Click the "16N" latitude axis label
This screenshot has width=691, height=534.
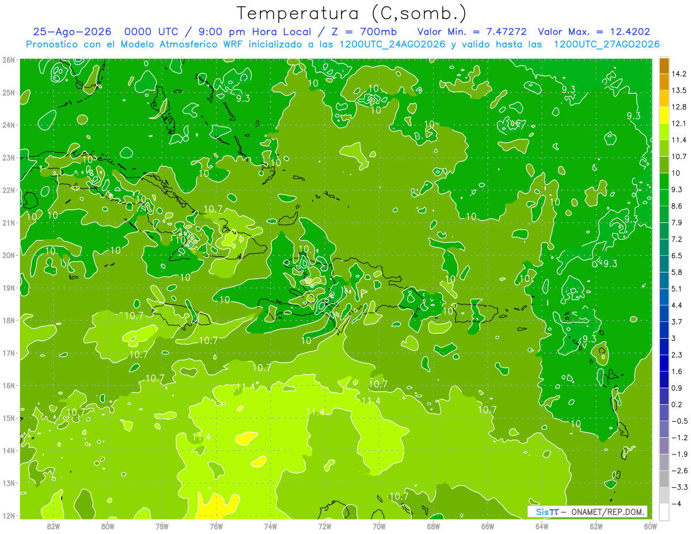(9, 385)
